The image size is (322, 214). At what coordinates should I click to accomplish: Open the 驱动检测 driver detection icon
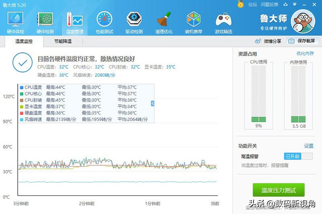click(134, 22)
